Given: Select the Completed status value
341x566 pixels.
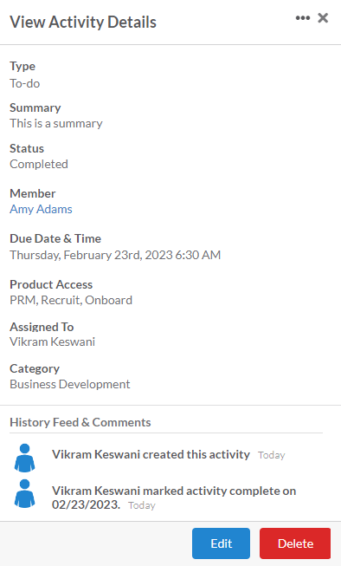Looking at the screenshot, I should pos(39,164).
